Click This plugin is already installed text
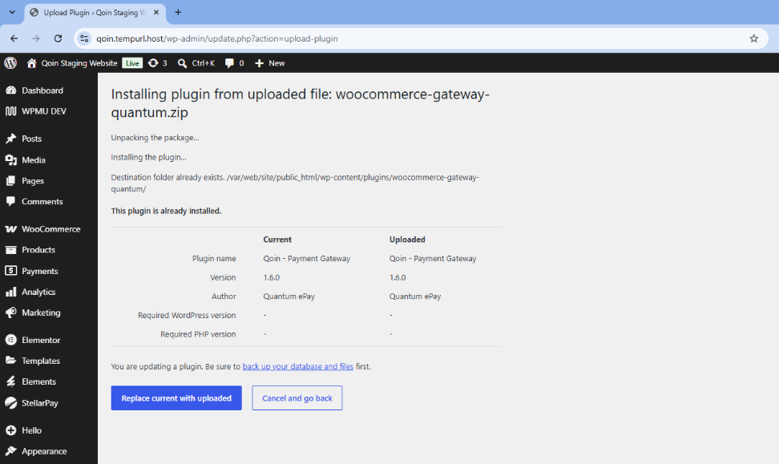The height and width of the screenshot is (464, 779). pyautogui.click(x=166, y=211)
